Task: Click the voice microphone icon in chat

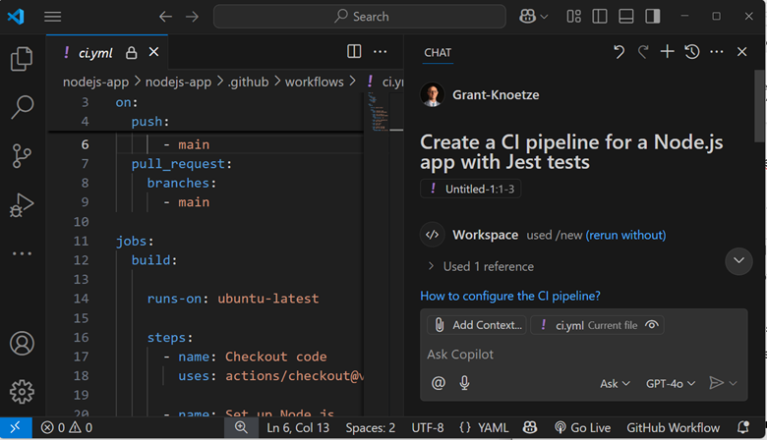Action: click(x=464, y=383)
